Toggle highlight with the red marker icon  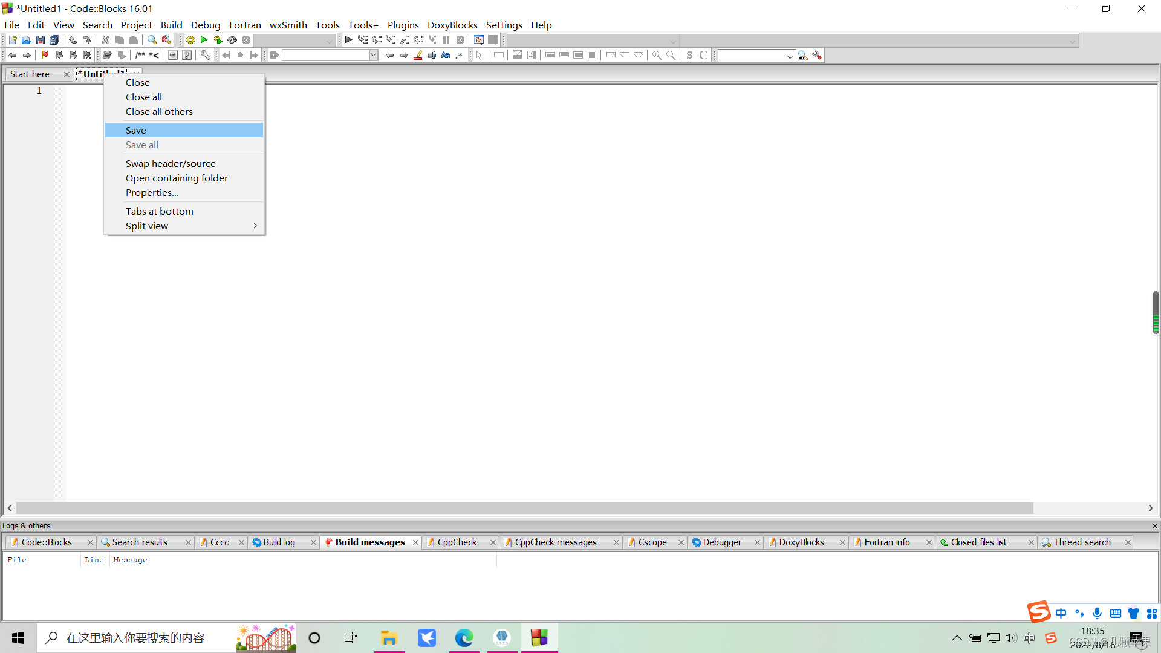point(418,55)
